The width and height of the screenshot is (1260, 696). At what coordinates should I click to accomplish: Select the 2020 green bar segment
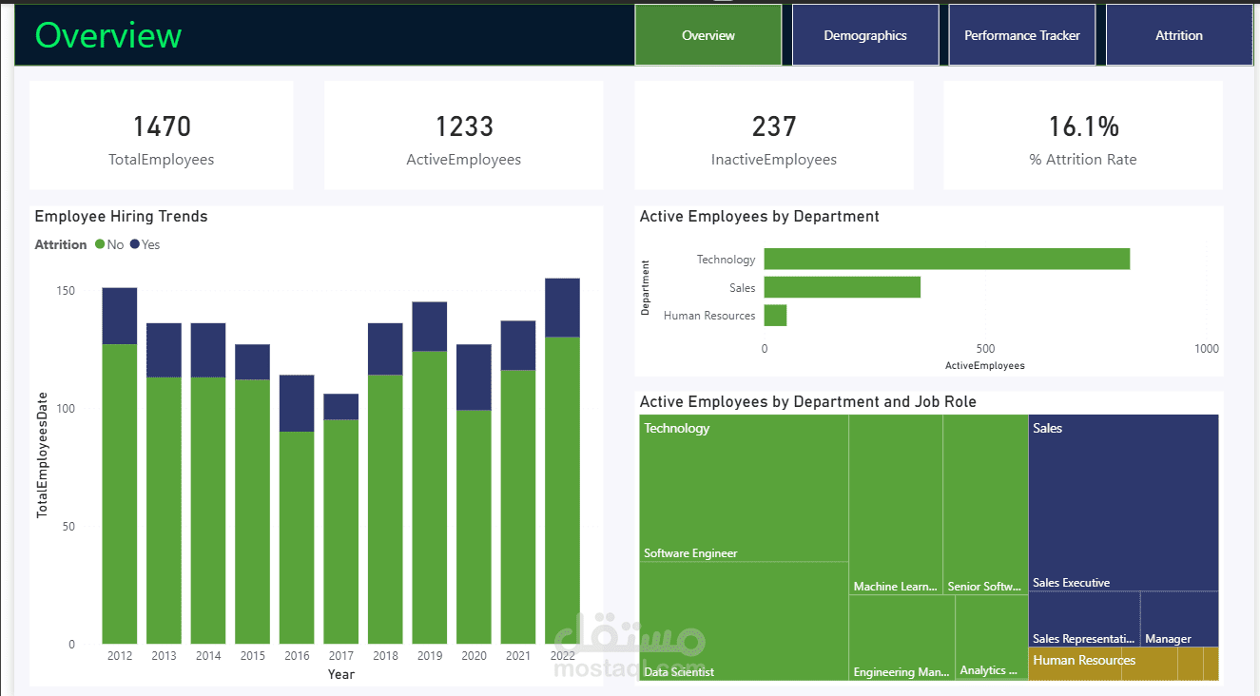coord(474,527)
